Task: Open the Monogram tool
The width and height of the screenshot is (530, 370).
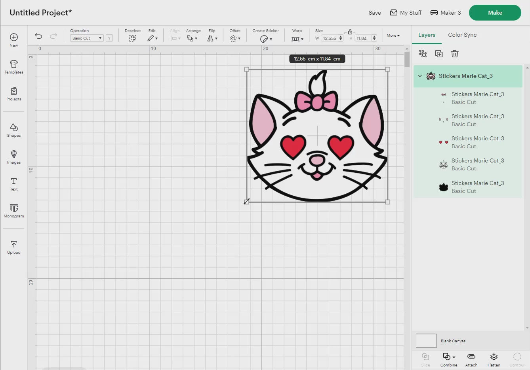Action: pos(14,211)
